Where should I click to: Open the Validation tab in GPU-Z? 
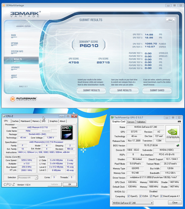tap(141, 122)
